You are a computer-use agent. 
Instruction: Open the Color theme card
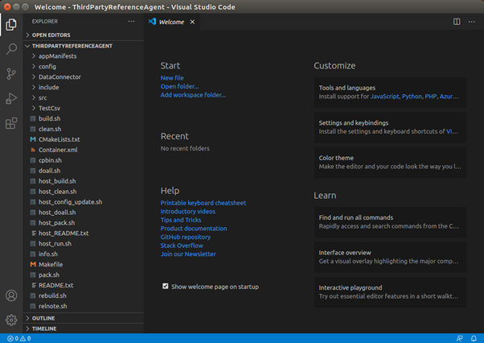point(390,162)
